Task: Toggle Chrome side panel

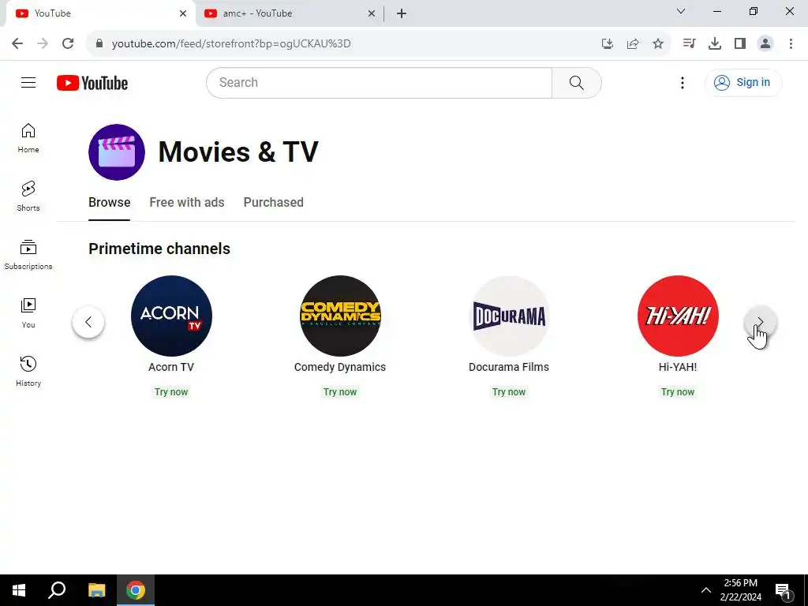Action: 740,43
